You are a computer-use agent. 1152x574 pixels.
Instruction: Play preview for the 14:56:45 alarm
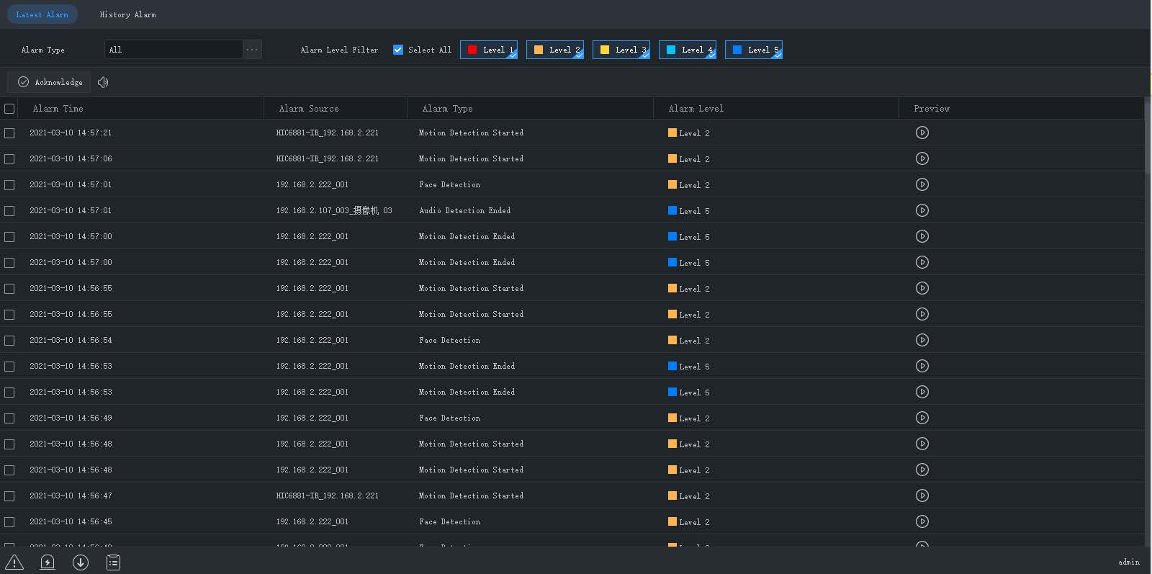(x=922, y=521)
